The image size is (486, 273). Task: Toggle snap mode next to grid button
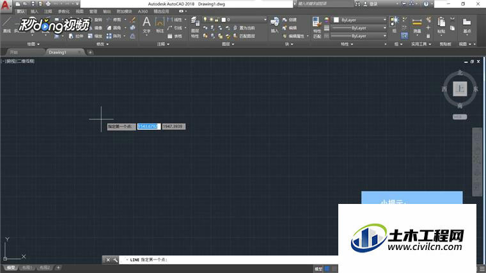tap(334, 269)
